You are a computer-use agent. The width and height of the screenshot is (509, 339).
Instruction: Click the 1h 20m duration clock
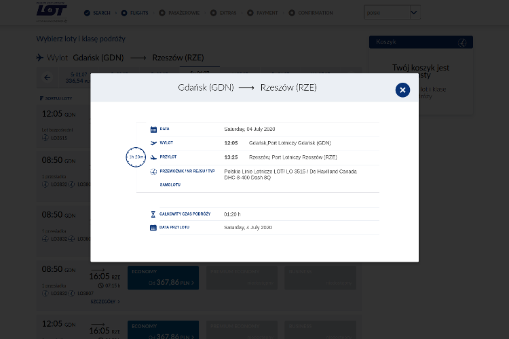click(136, 157)
